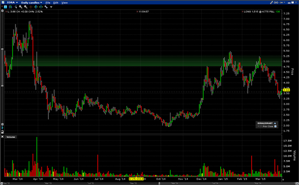Click the chain link icon in title bar
Image resolution: width=299 pixels, height=185 pixels.
pyautogui.click(x=276, y=2)
